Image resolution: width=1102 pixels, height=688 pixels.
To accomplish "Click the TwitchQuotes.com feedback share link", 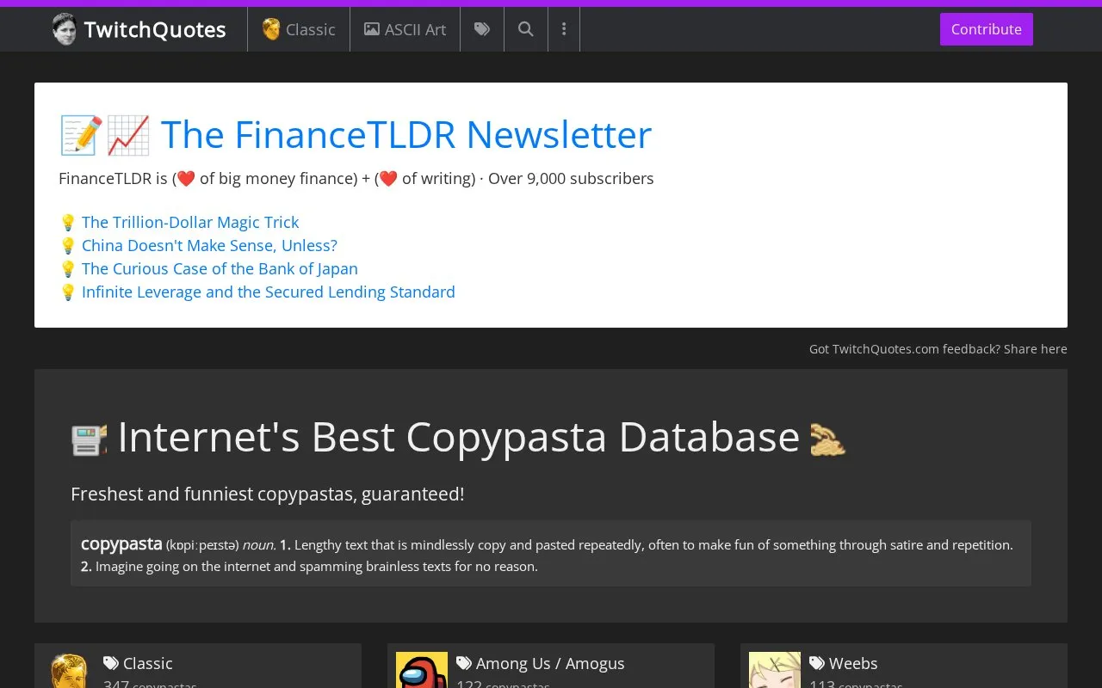I will pos(938,349).
